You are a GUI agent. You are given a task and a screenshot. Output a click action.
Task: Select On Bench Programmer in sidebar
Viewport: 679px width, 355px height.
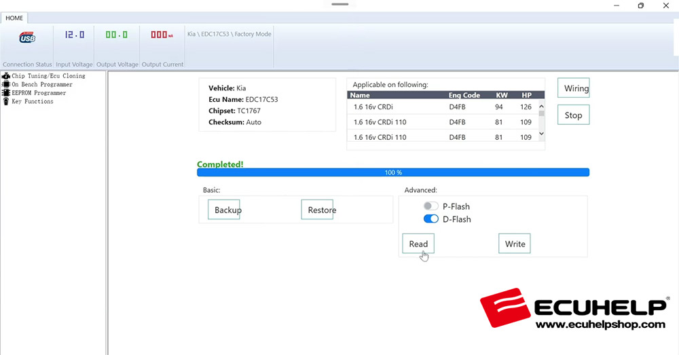pos(42,84)
